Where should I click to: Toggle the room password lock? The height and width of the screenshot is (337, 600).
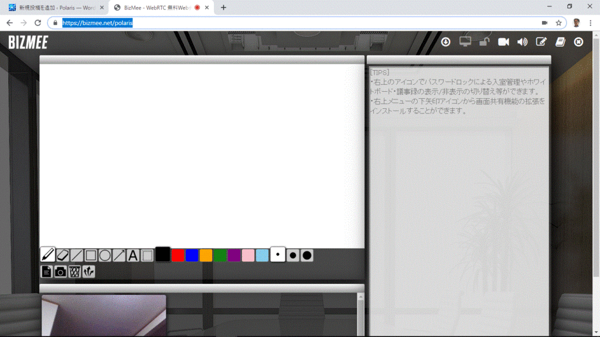coord(484,42)
